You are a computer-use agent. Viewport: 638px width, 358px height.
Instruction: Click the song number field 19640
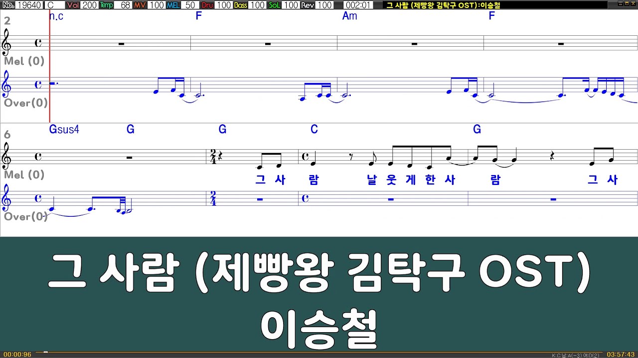point(29,5)
